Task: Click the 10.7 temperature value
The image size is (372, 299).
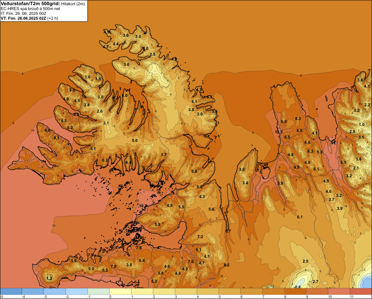Action: 143,206
